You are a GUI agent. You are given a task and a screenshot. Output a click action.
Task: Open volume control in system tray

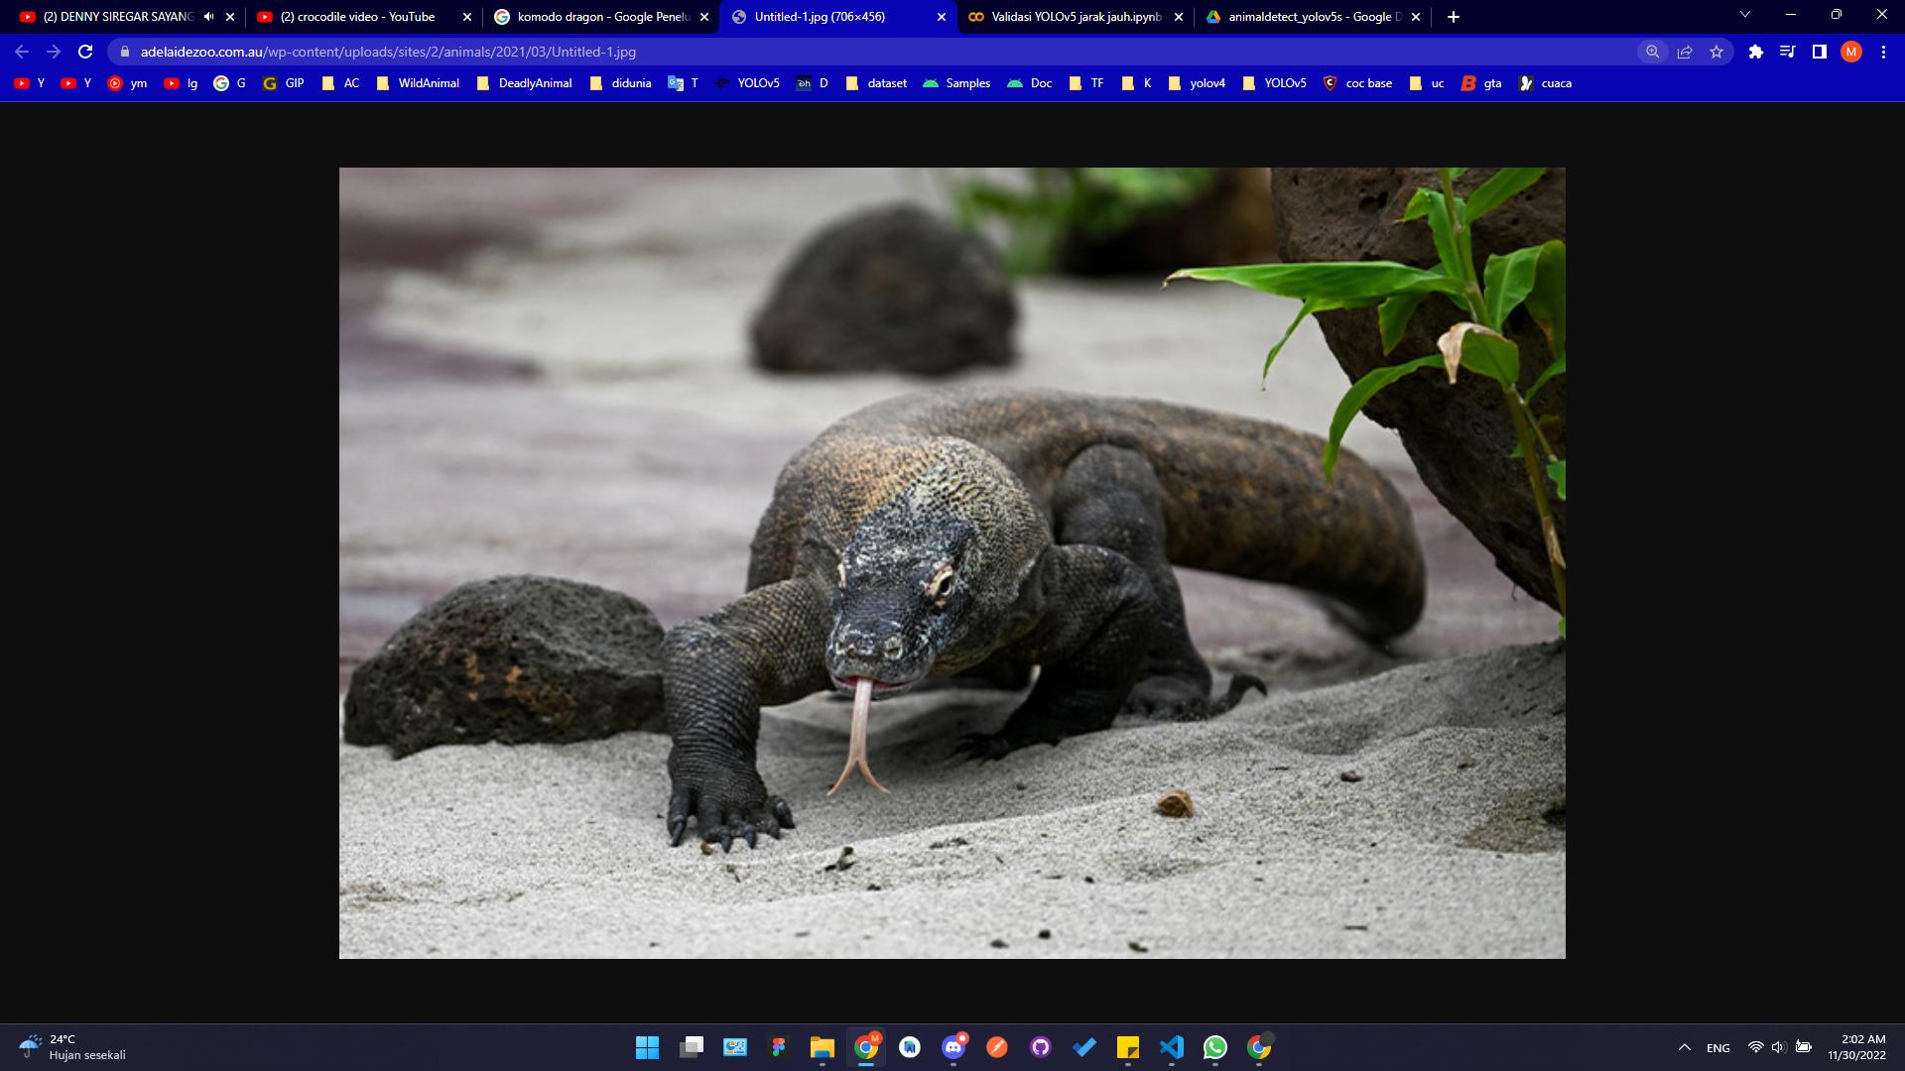coord(1778,1047)
